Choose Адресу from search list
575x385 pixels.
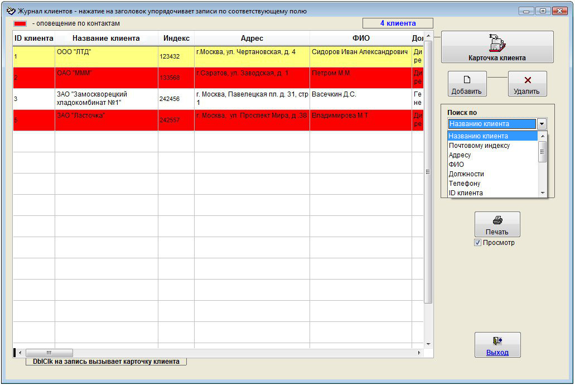[460, 155]
